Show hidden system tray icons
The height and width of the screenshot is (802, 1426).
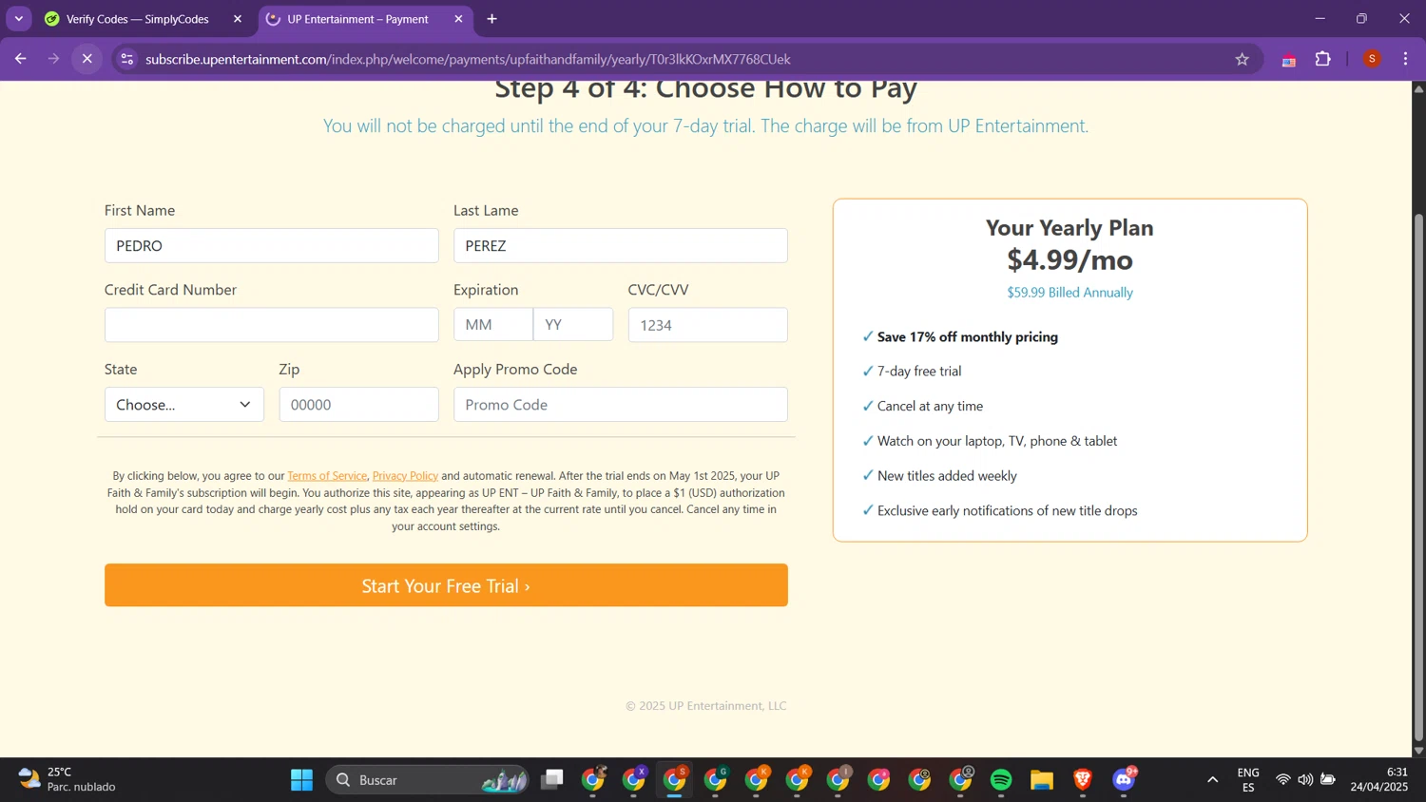pos(1212,780)
